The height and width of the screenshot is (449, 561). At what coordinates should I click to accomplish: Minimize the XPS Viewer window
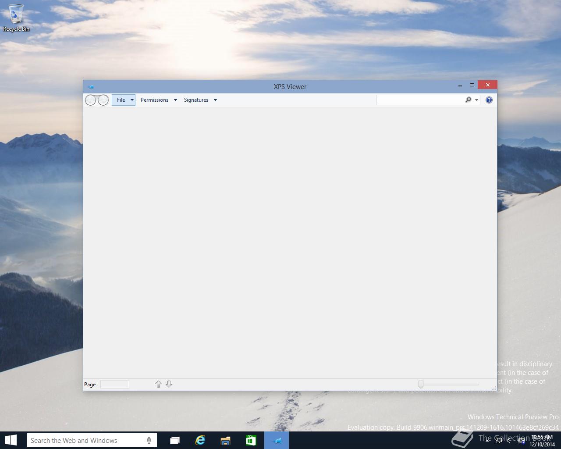click(460, 85)
